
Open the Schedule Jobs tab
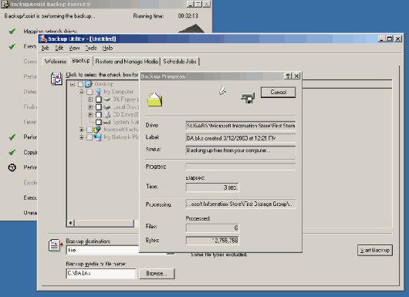[x=180, y=61]
